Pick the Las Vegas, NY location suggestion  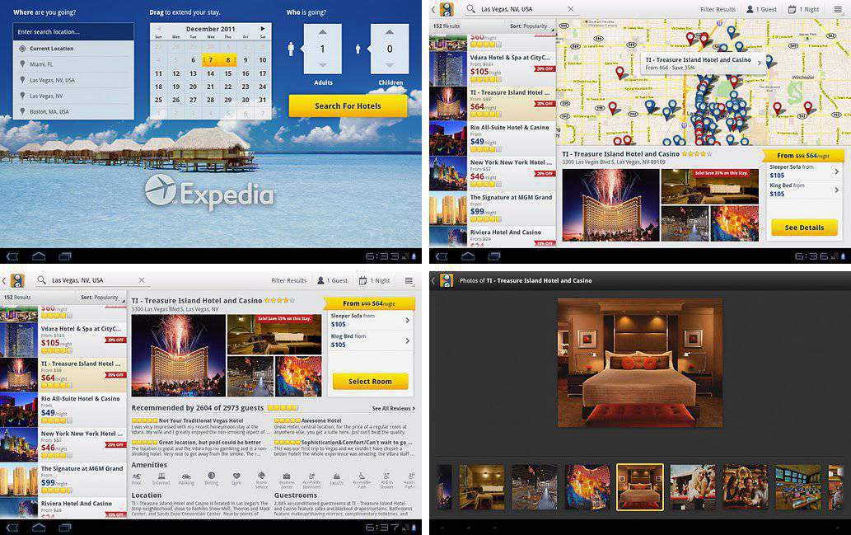pyautogui.click(x=73, y=96)
